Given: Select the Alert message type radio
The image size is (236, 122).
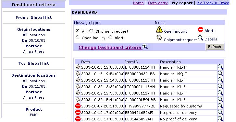Looking at the screenshot, I should click(110, 37).
